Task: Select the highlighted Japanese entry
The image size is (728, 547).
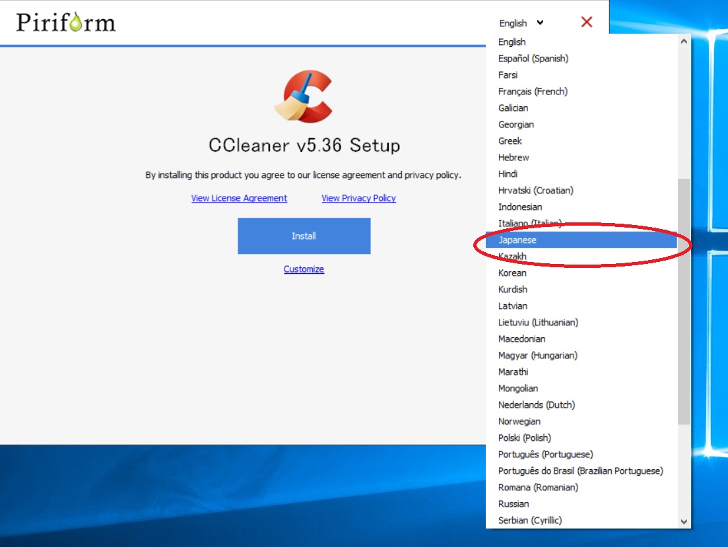Action: pos(581,240)
